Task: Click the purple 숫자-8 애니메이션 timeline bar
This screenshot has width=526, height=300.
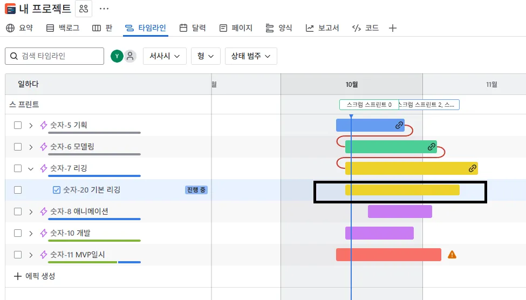Action: point(400,212)
